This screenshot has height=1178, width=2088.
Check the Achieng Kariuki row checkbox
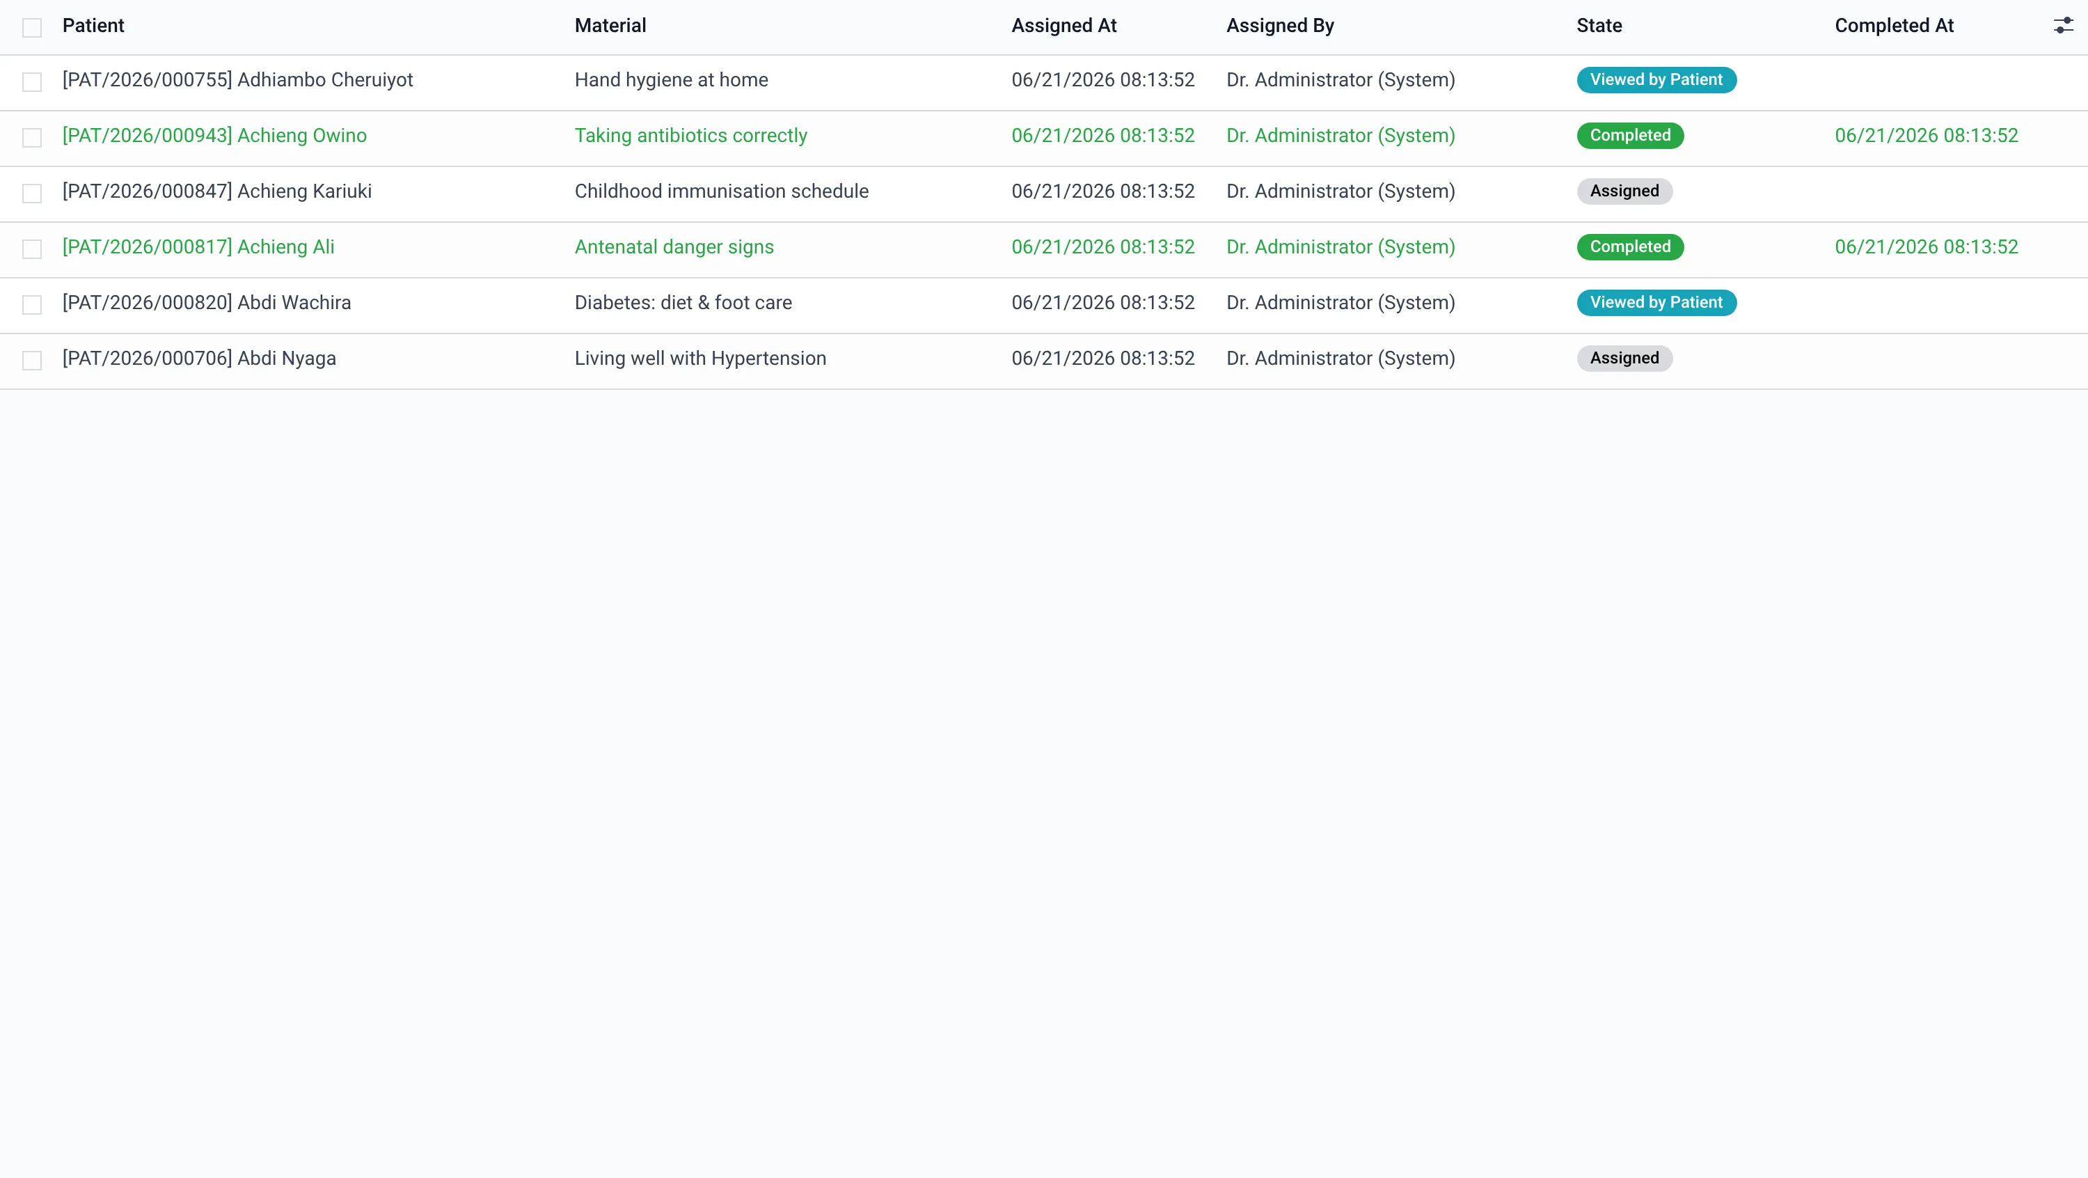[31, 193]
